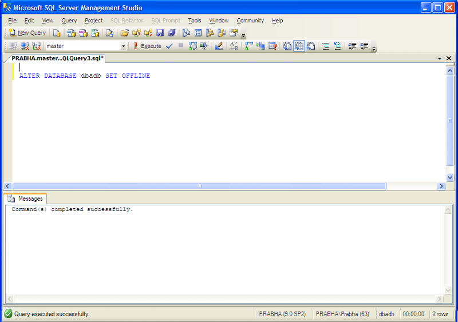Image resolution: width=458 pixels, height=322 pixels.
Task: Display the Estimated Execution Plan
Action: click(193, 46)
